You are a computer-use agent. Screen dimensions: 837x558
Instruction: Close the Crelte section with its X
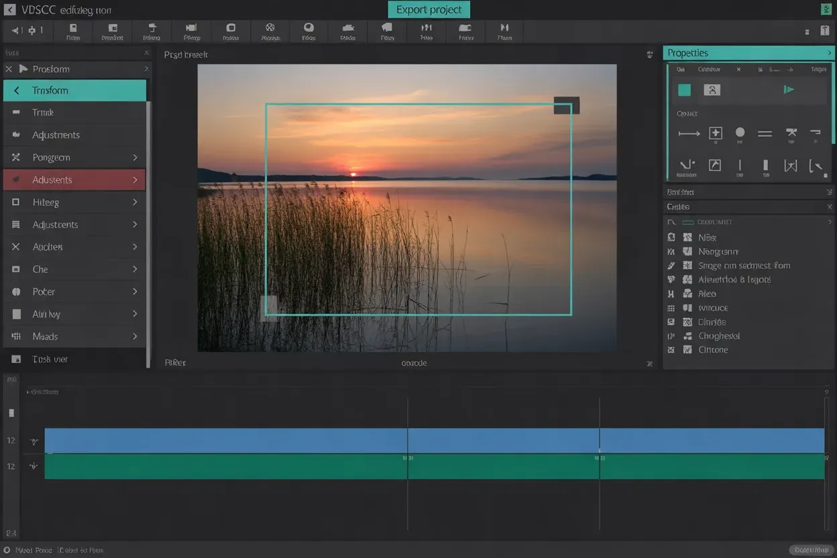[830, 207]
